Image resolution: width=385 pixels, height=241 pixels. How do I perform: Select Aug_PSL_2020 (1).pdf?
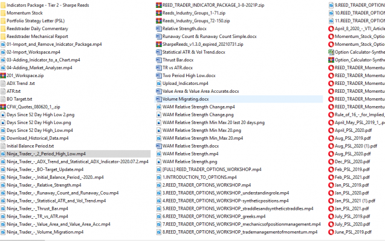click(x=356, y=146)
